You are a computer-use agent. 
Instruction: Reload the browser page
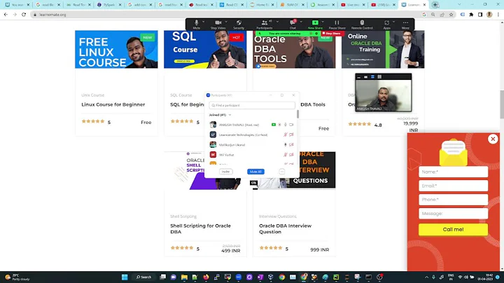[24, 15]
